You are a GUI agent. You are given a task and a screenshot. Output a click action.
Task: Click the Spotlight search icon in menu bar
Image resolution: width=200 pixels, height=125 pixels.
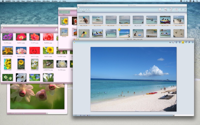point(197,1)
